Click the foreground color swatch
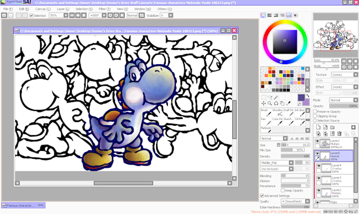This screenshot has height=214, width=359. point(301,98)
